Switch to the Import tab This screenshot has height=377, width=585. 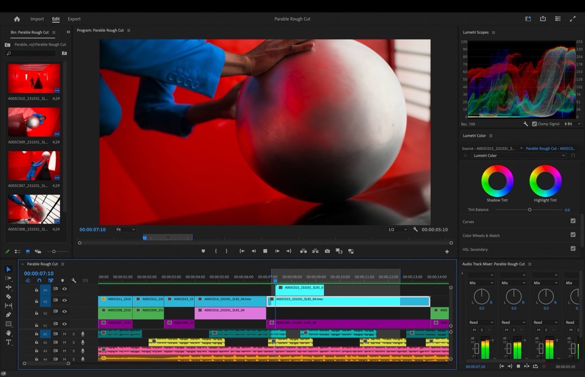click(37, 19)
